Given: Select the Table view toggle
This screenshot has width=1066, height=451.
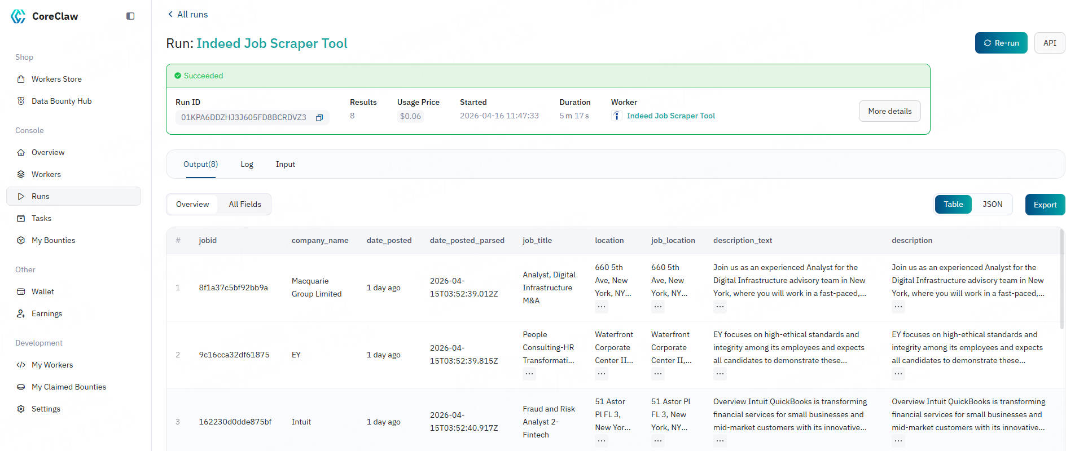Looking at the screenshot, I should pyautogui.click(x=953, y=204).
